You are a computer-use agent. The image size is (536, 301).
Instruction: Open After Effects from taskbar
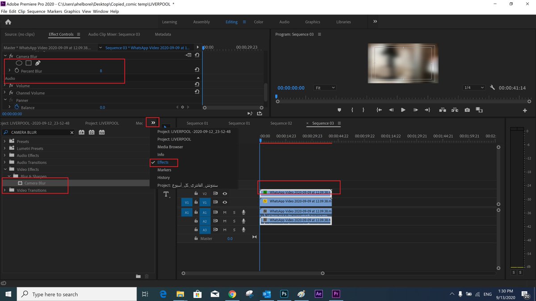click(319, 294)
